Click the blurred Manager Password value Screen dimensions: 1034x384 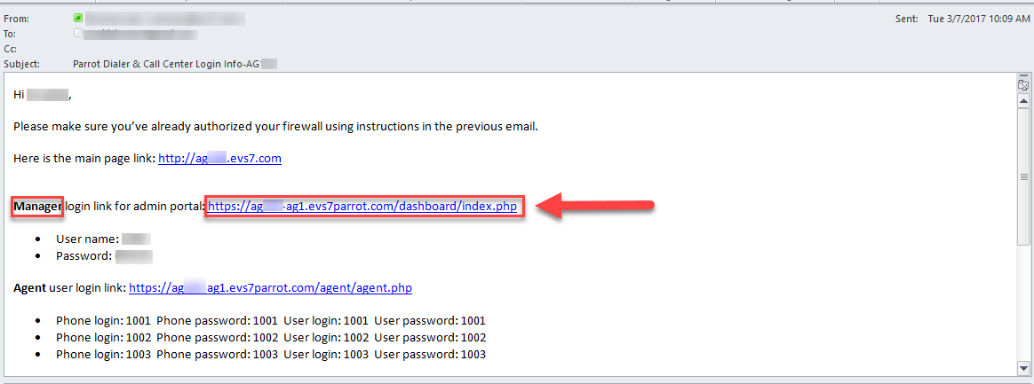[x=134, y=256]
